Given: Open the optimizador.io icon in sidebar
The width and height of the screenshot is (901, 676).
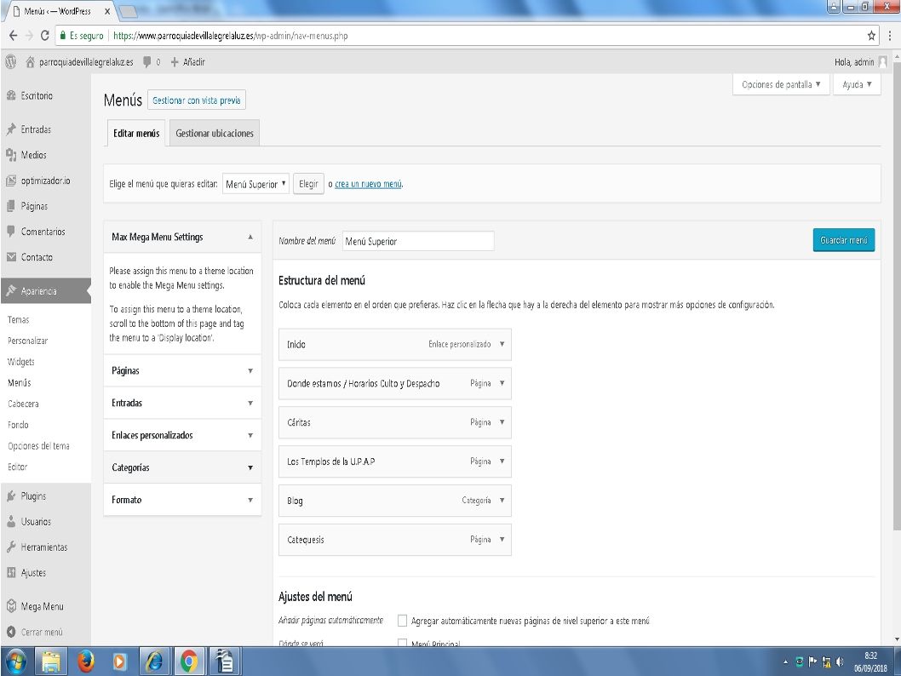Looking at the screenshot, I should (11, 180).
